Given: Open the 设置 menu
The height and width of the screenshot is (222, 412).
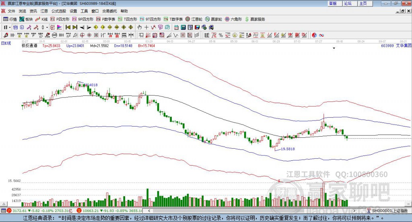Looking at the screenshot, I should [73, 11].
